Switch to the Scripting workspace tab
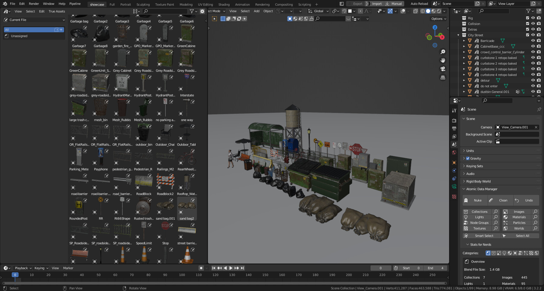The width and height of the screenshot is (544, 291). [304, 4]
